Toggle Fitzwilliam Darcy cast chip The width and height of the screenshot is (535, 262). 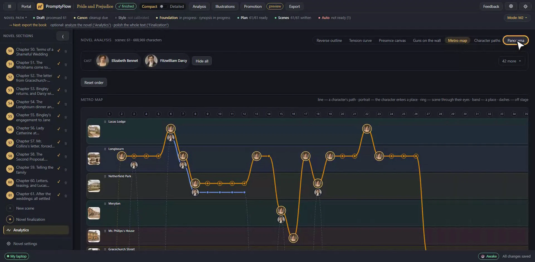click(x=166, y=61)
